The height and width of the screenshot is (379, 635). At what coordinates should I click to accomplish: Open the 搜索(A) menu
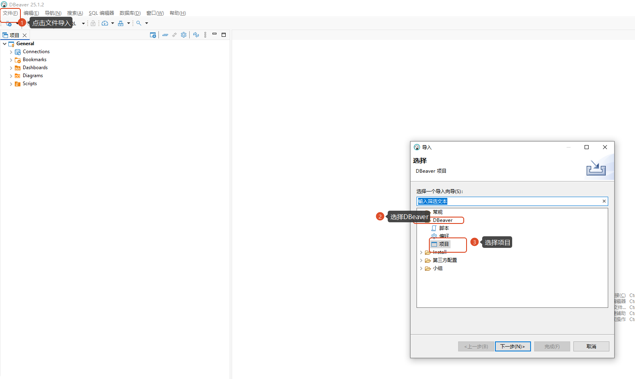point(75,13)
